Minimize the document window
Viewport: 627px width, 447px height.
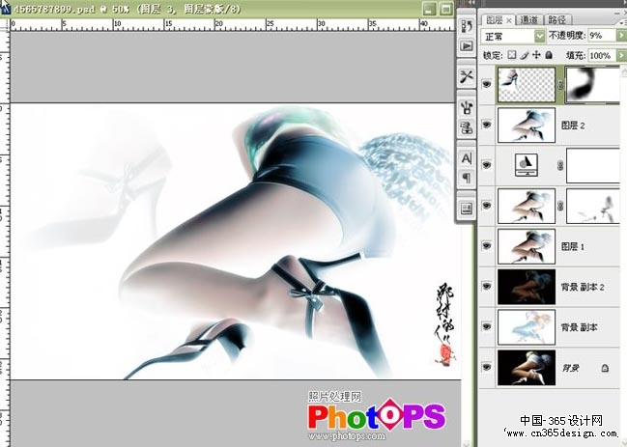click(429, 9)
